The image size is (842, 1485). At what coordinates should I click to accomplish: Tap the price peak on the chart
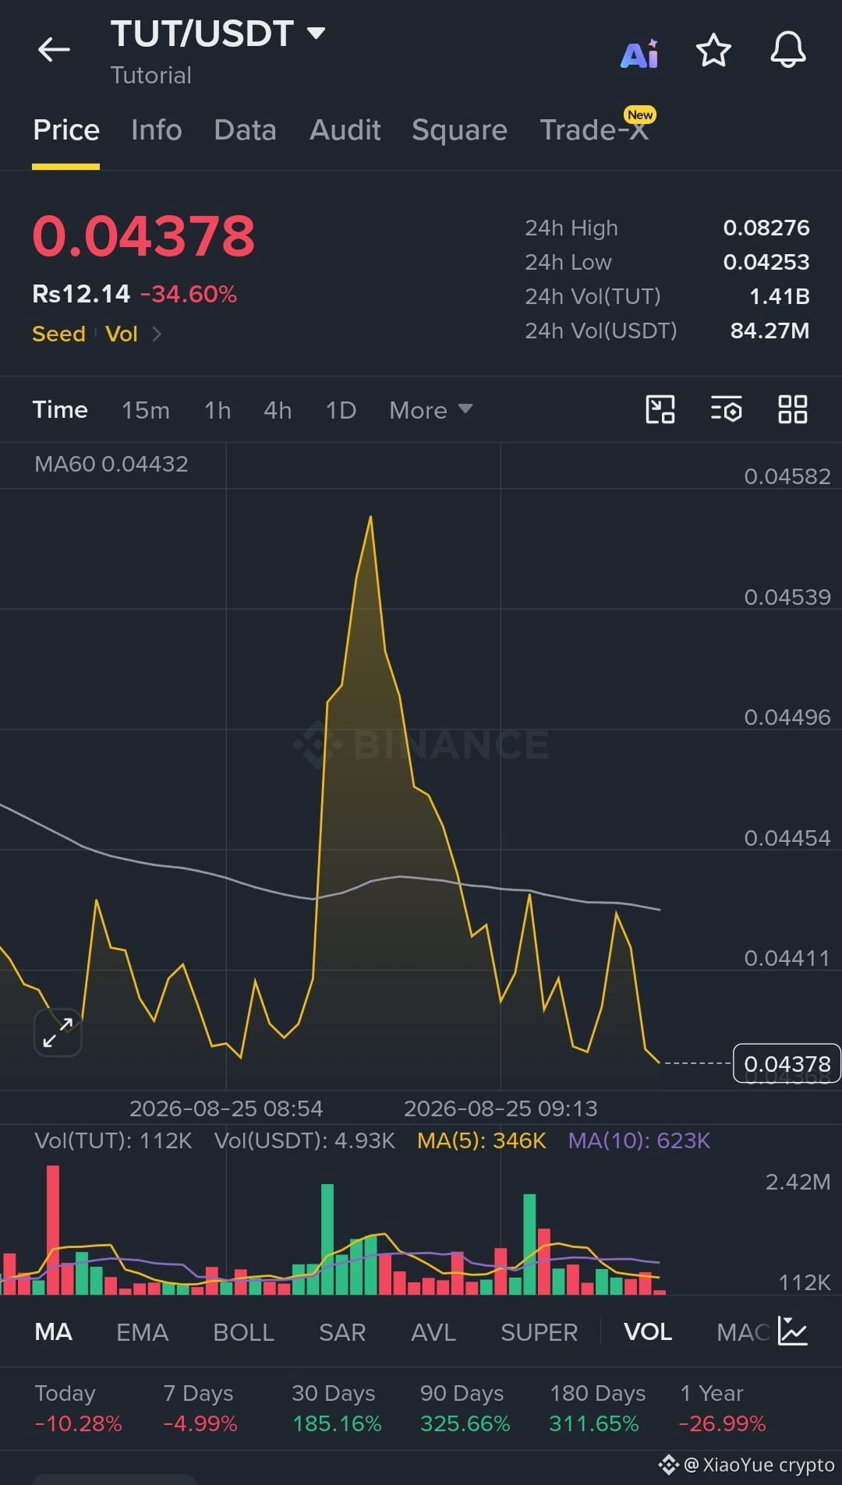pos(370,518)
